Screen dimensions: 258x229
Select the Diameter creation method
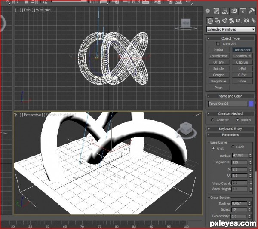(212, 120)
